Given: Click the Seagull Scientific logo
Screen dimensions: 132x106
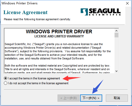Looking at the screenshot, I should pos(101,12).
